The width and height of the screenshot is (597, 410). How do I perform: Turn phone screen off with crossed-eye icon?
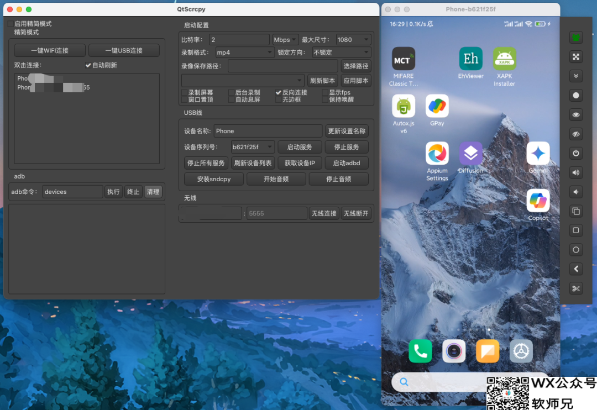click(575, 134)
